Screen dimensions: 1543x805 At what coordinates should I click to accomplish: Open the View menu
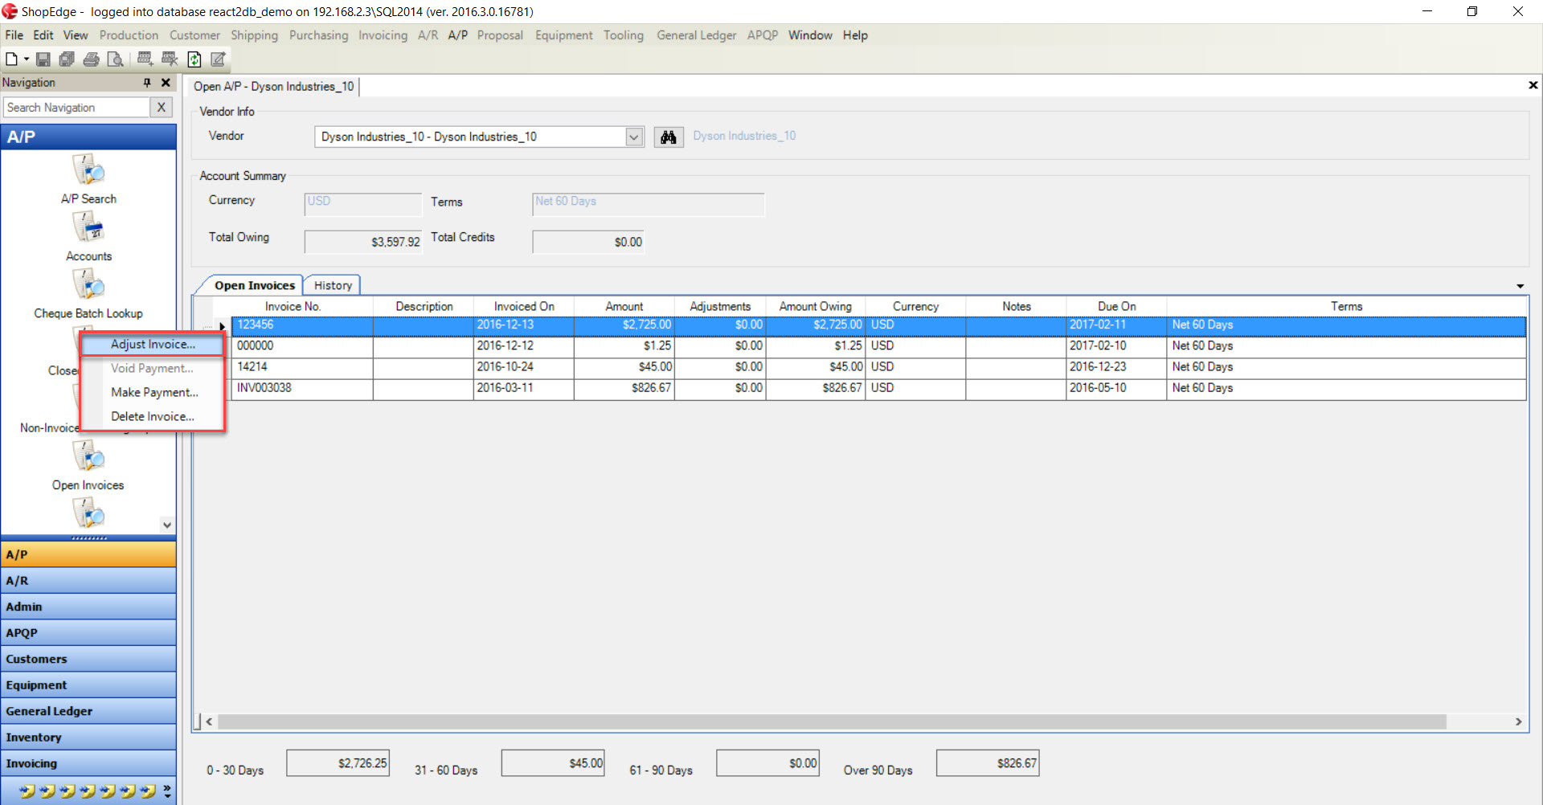point(76,35)
